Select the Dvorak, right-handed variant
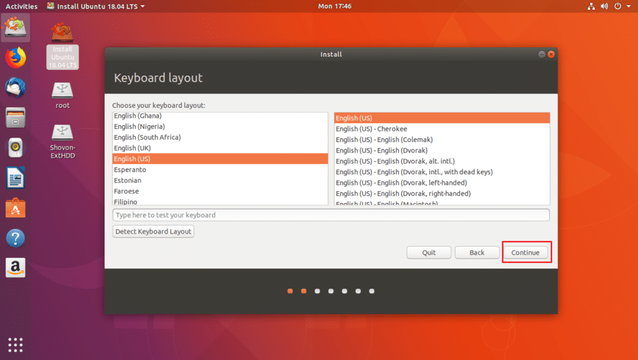 442,193
